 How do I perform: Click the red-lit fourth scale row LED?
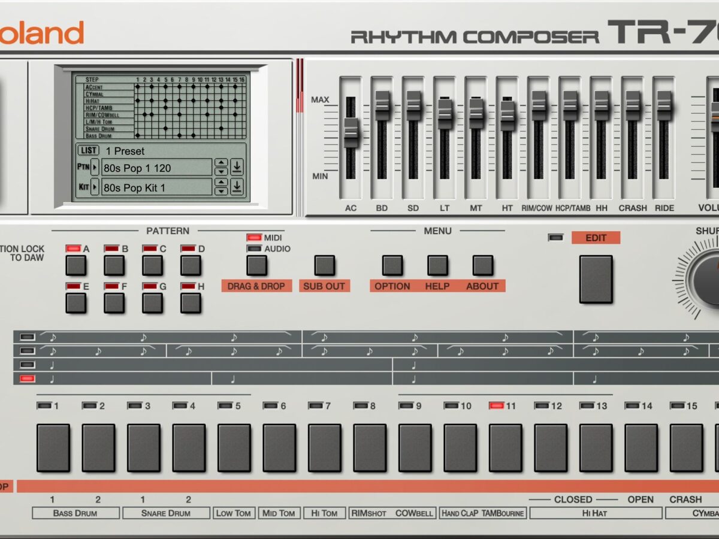pos(28,378)
